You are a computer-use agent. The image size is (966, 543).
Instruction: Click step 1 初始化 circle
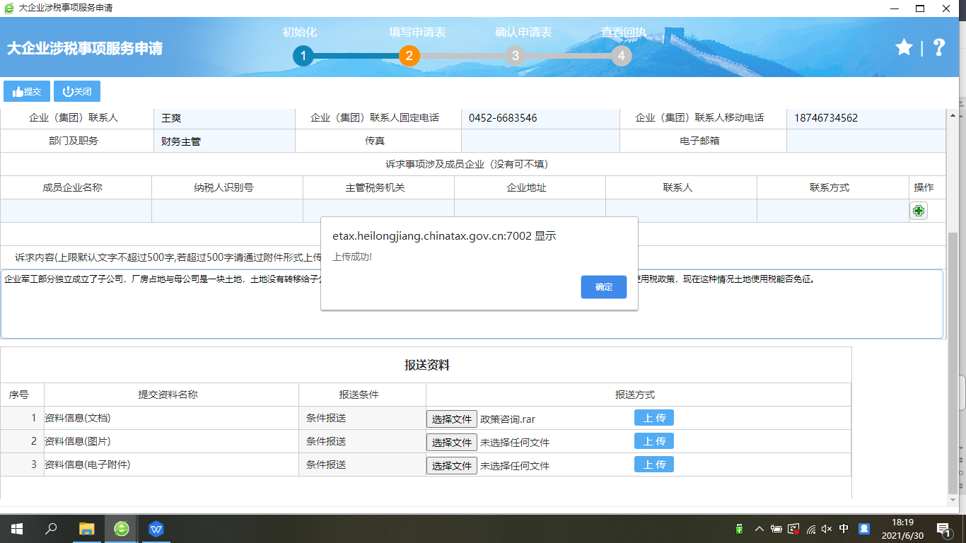point(303,56)
